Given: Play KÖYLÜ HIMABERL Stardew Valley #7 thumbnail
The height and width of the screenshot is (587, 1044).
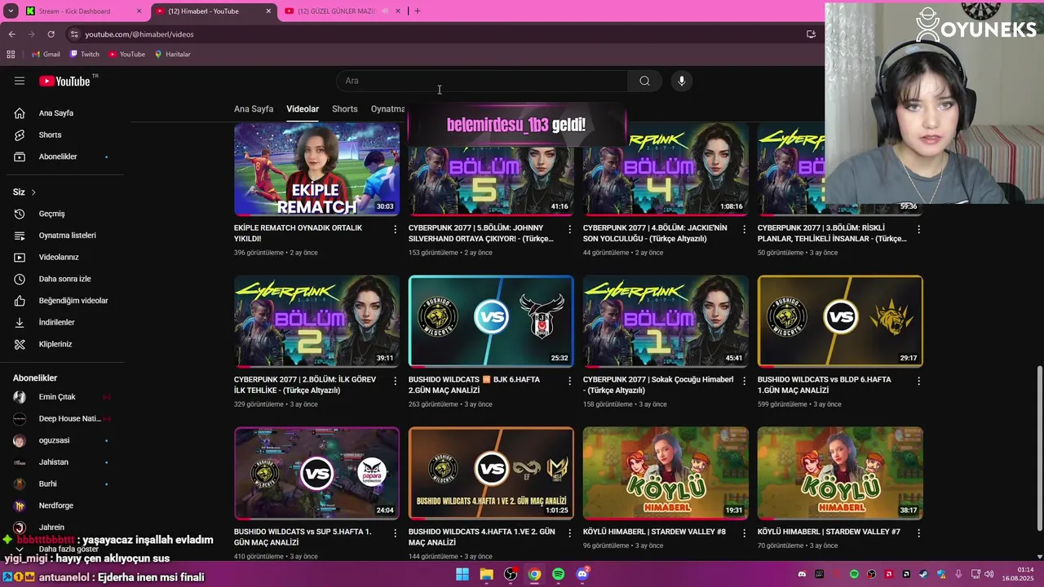Looking at the screenshot, I should click(840, 473).
